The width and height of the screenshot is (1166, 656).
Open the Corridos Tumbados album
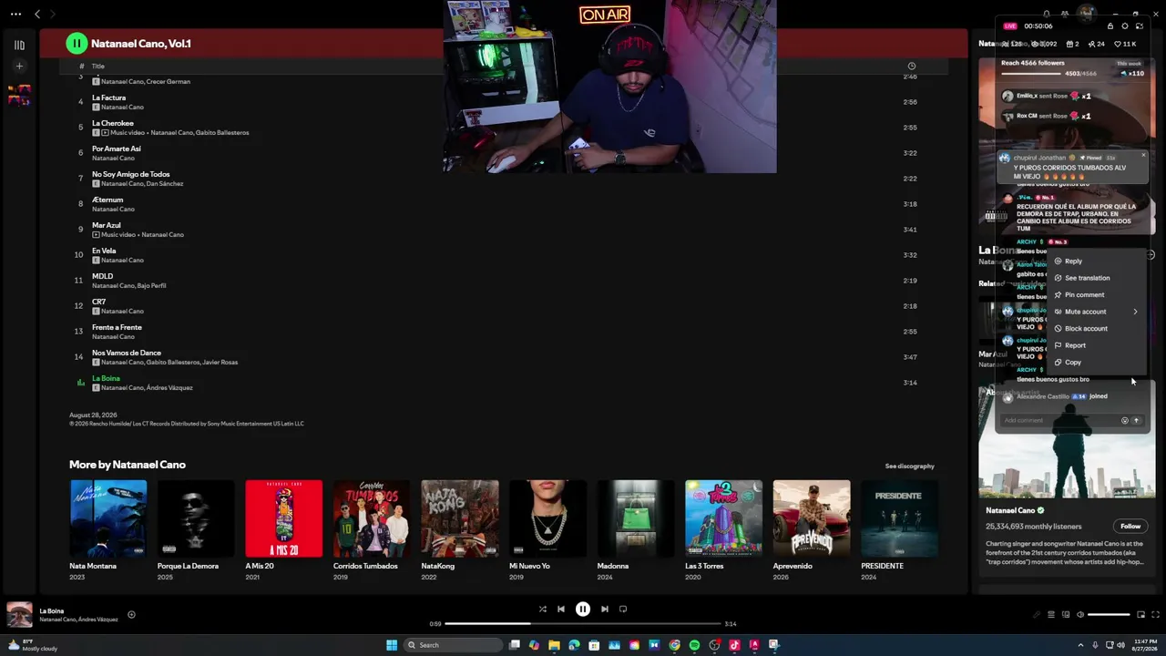372,518
